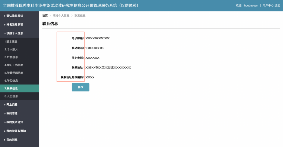Go to 2.个人照片 page

coord(19,49)
